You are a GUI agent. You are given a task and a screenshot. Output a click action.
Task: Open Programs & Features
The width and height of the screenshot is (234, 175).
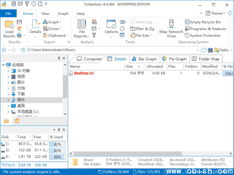pos(205,29)
